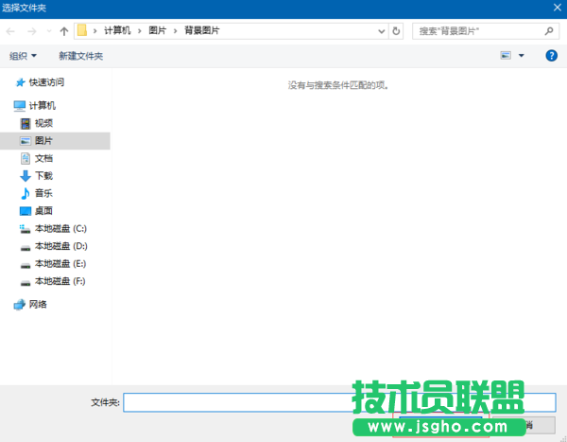Go forward using the forward arrow

(x=32, y=31)
